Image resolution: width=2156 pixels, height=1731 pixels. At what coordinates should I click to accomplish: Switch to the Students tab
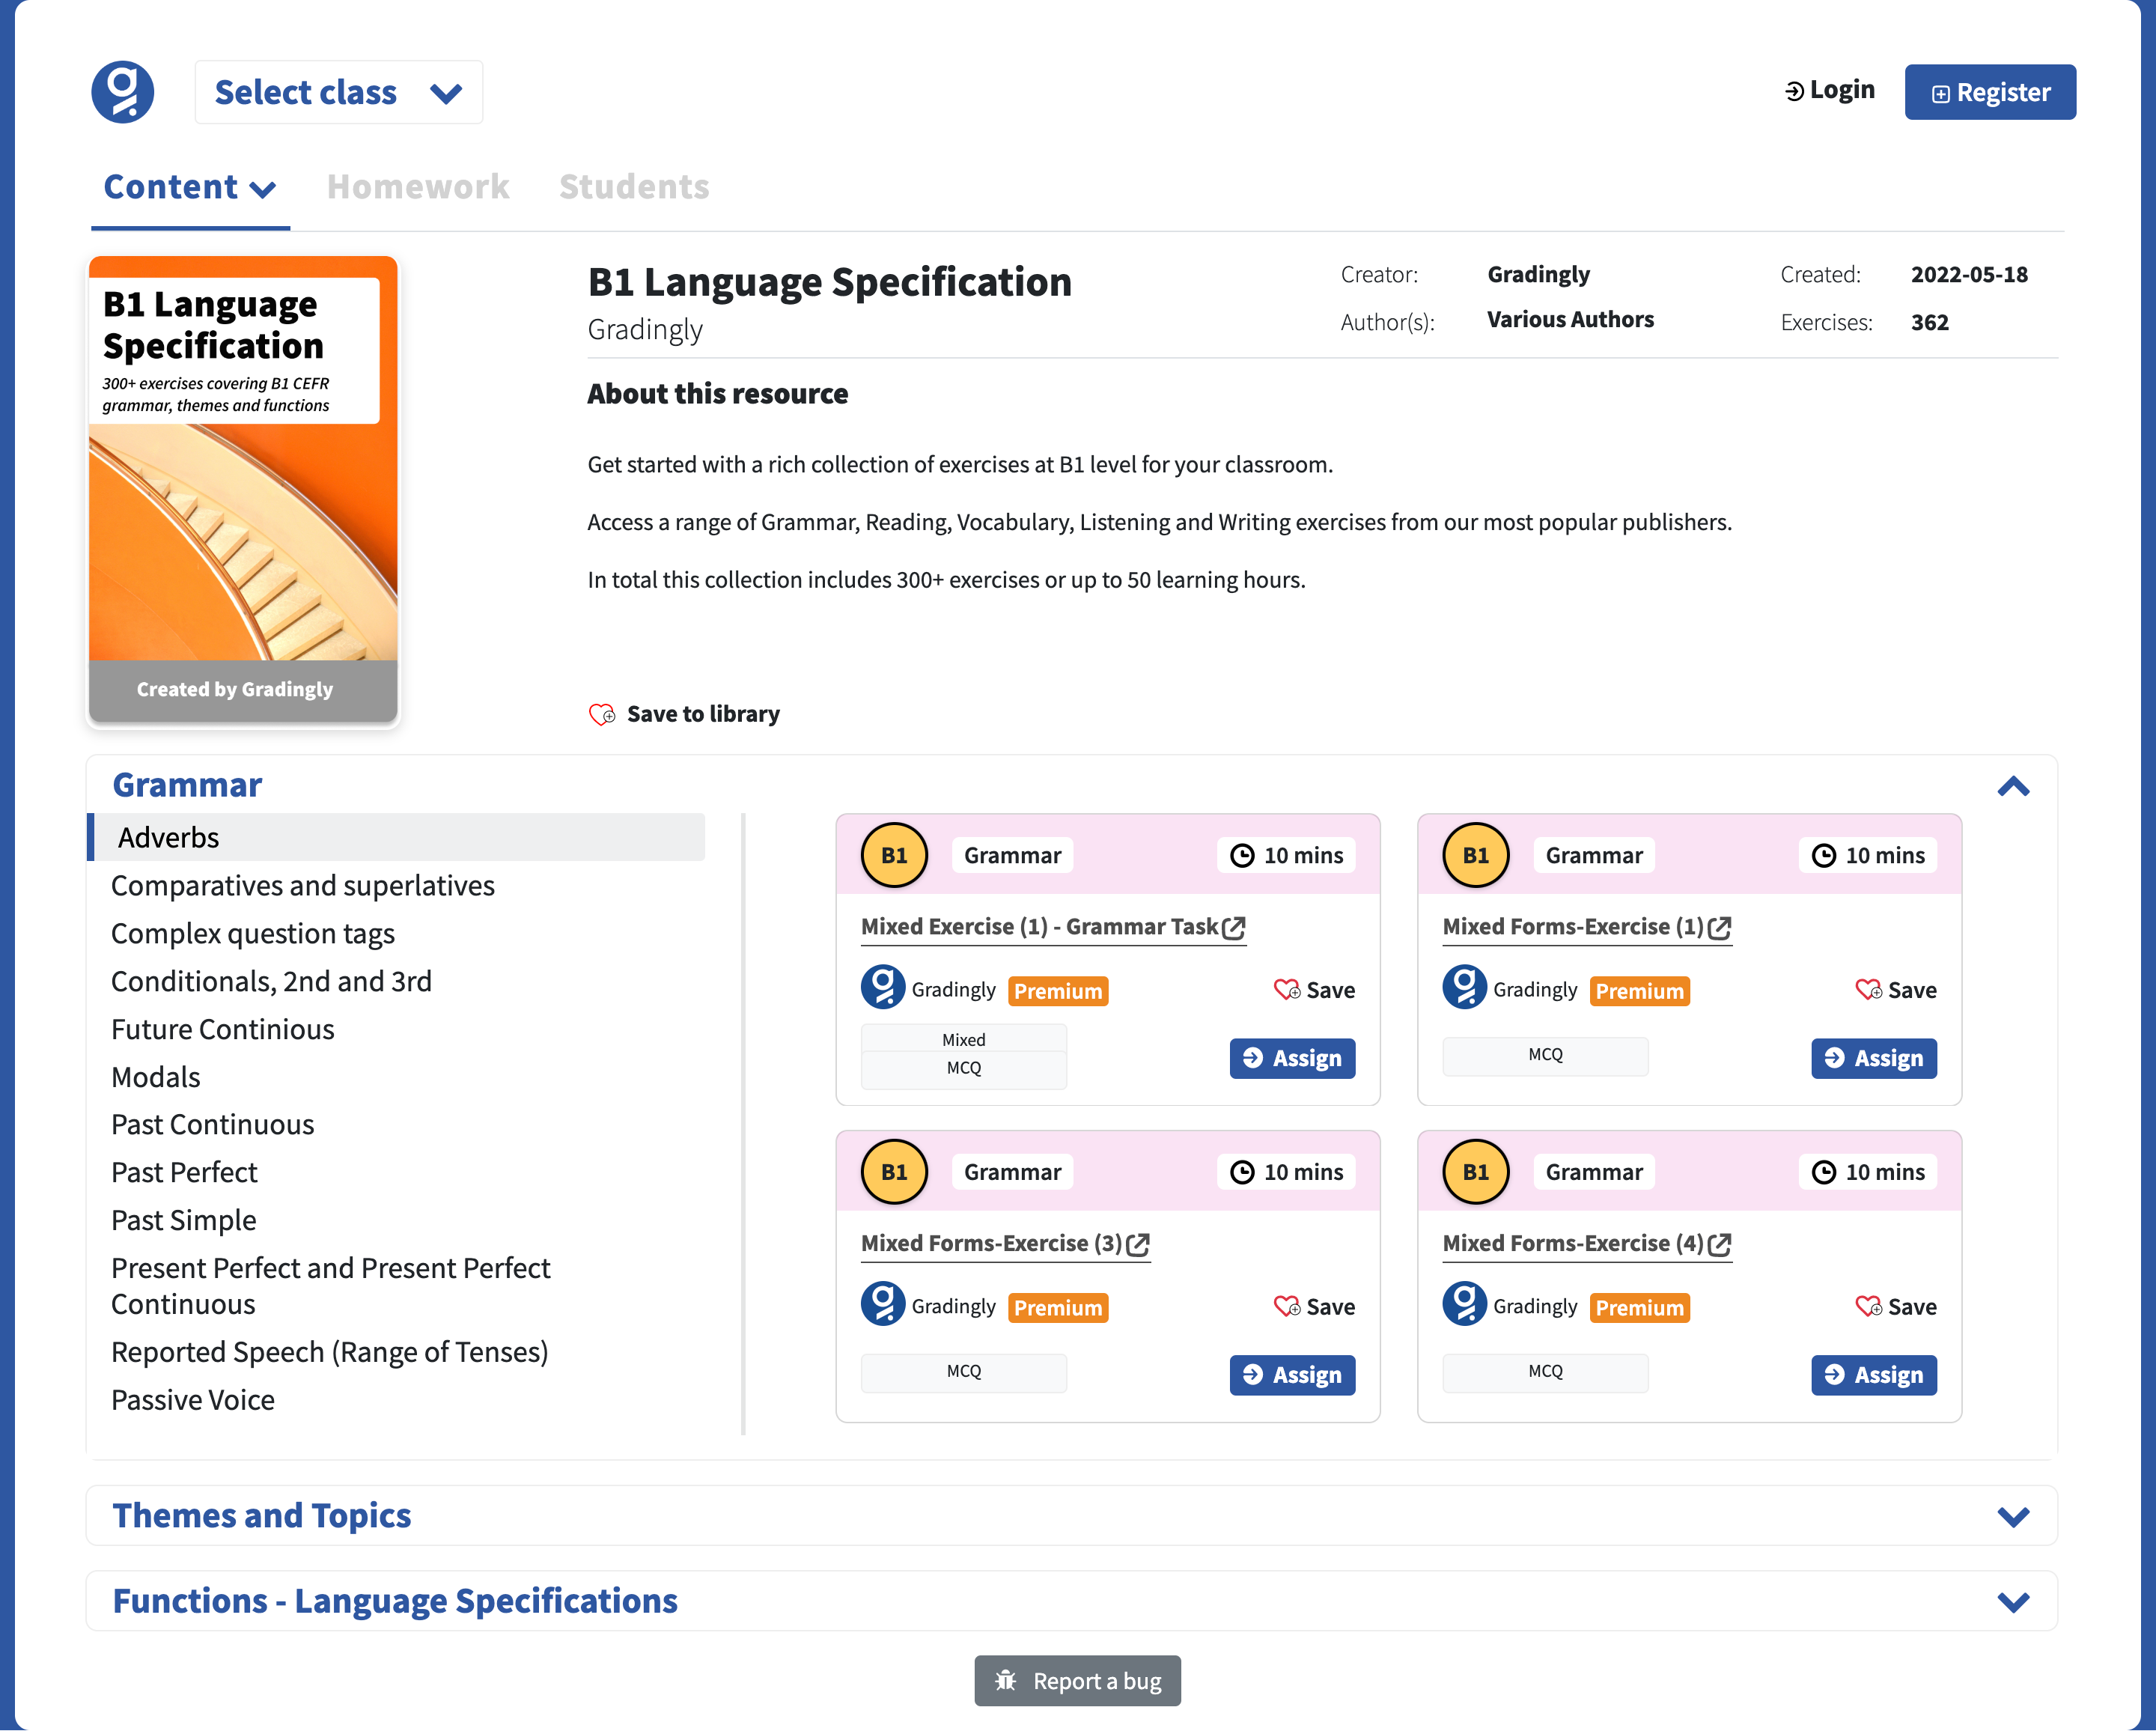634,187
